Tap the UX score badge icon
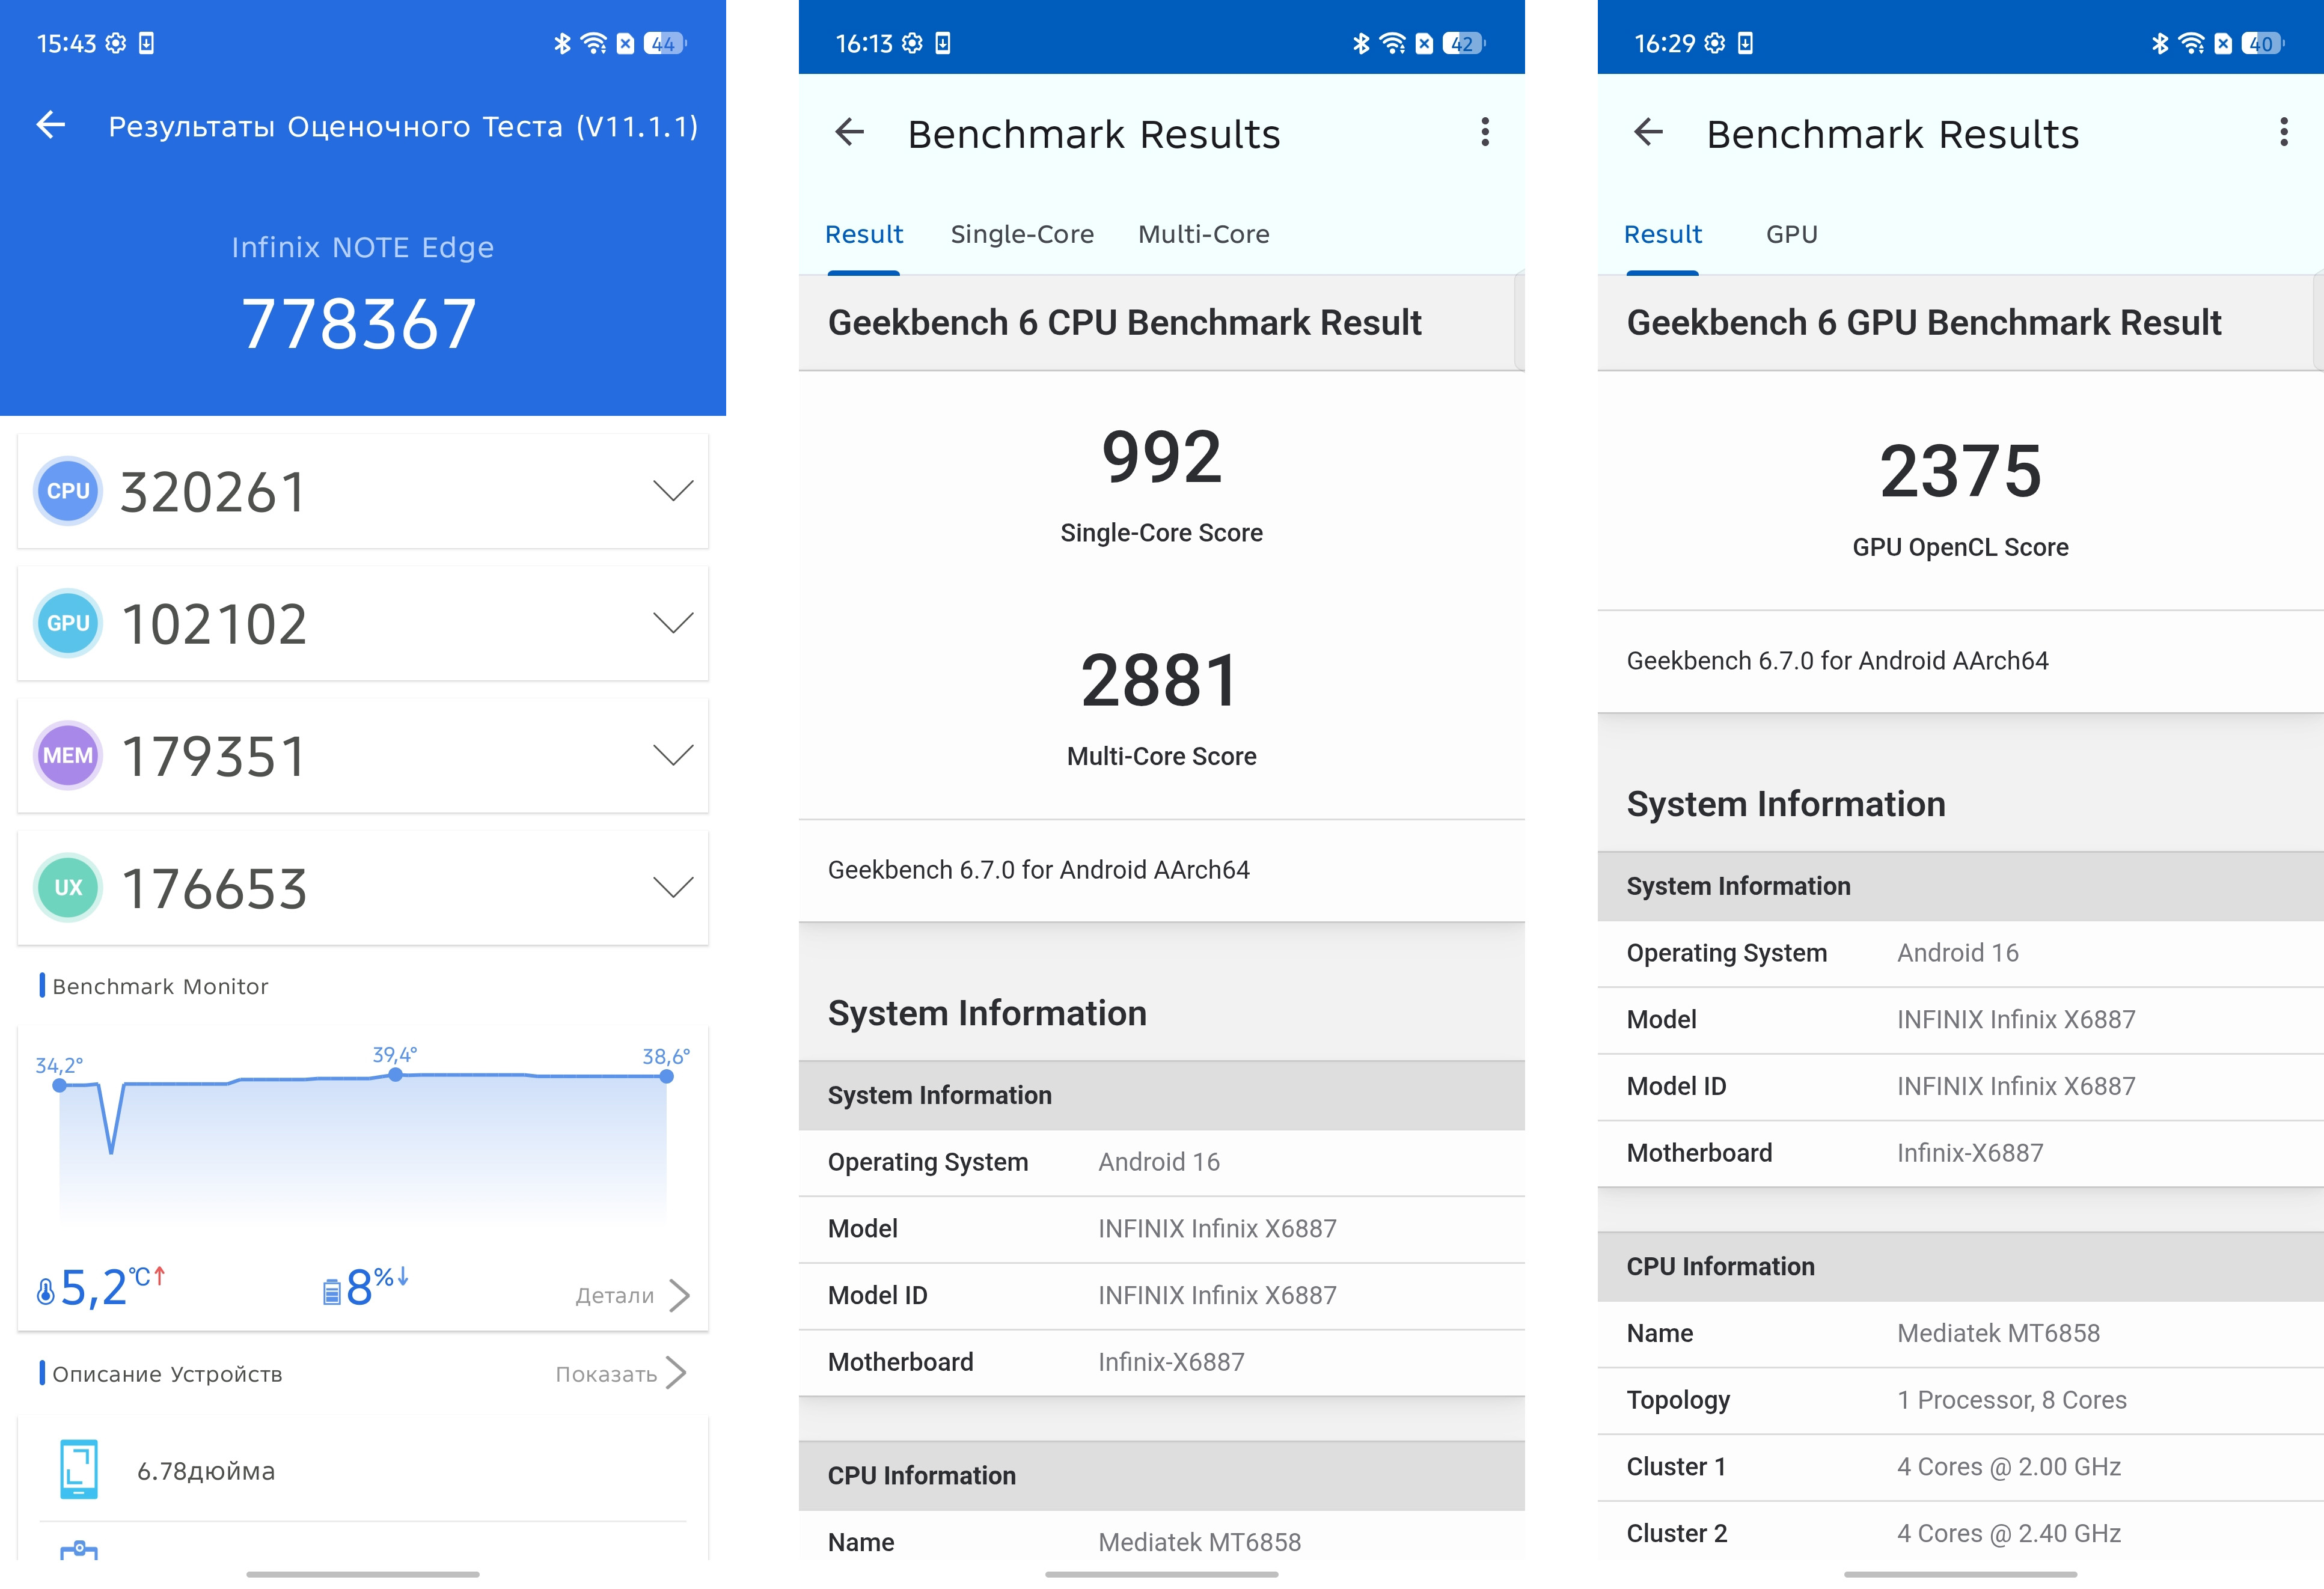The height and width of the screenshot is (1589, 2324). [x=68, y=887]
